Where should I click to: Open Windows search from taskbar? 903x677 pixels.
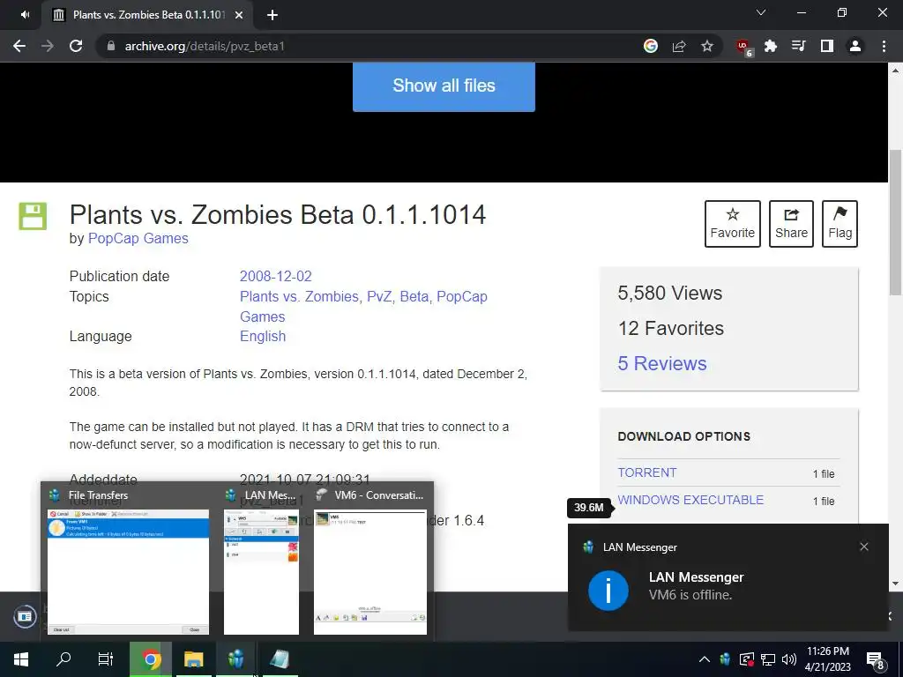click(63, 659)
